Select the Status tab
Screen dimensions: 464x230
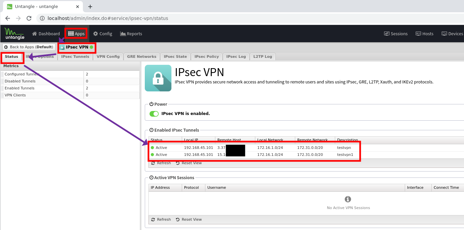tap(12, 57)
